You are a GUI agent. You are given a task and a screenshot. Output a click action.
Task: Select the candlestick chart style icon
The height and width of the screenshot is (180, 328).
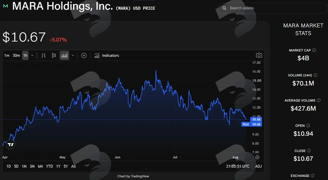[x=54, y=55]
